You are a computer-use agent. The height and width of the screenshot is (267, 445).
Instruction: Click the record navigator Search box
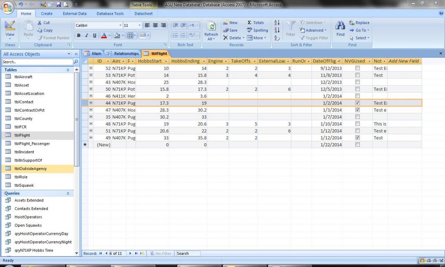pos(187,253)
